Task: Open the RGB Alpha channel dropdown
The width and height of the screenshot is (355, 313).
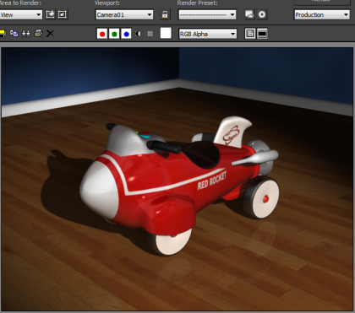Action: (x=208, y=34)
